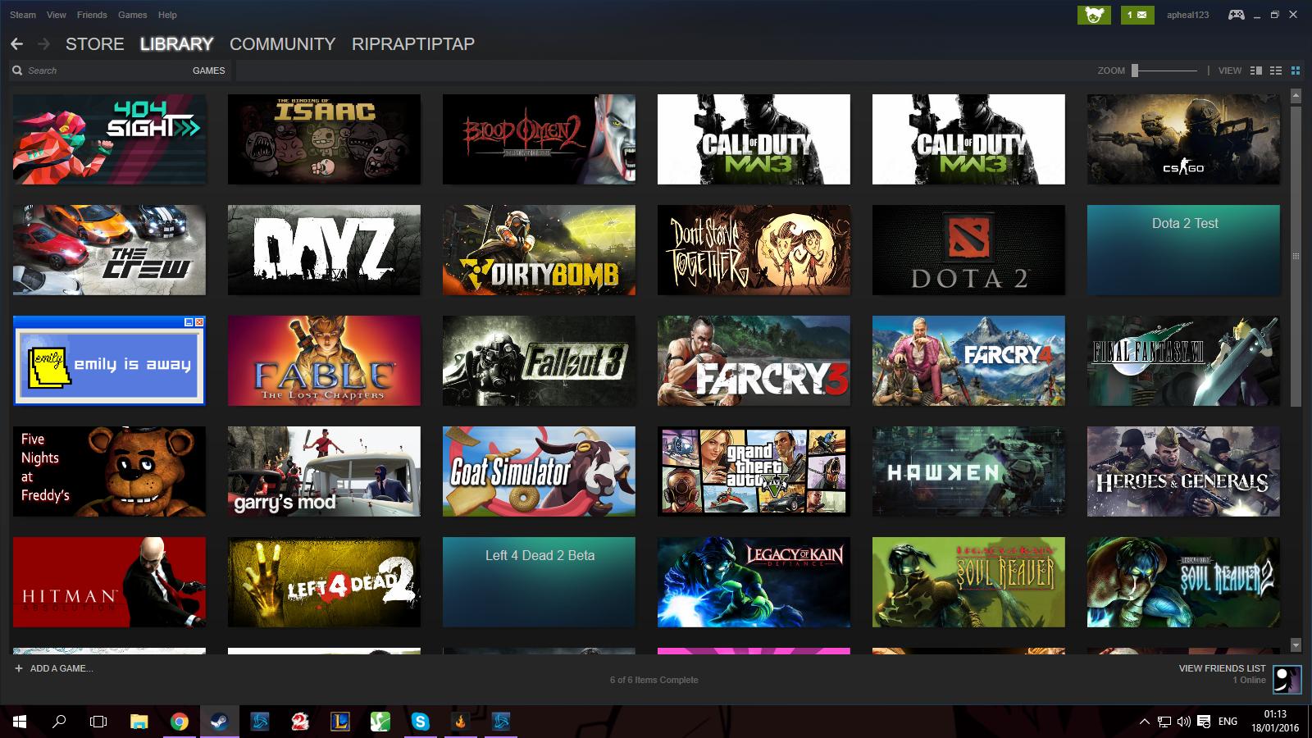Select the CS:GO game tile
Image resolution: width=1312 pixels, height=738 pixels.
[x=1183, y=139]
